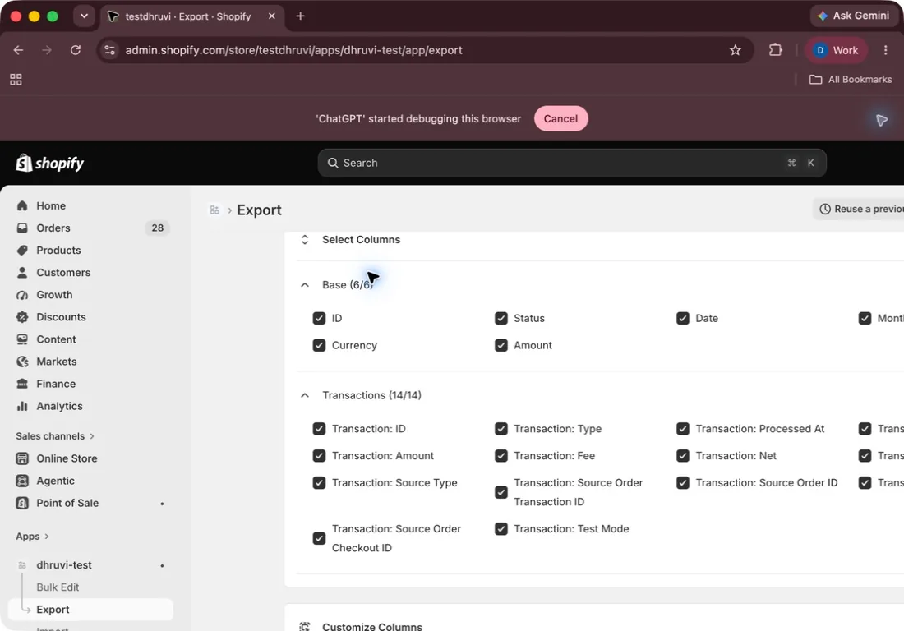Viewport: 904px width, 631px height.
Task: Click the Finance bank icon
Action: (22, 384)
